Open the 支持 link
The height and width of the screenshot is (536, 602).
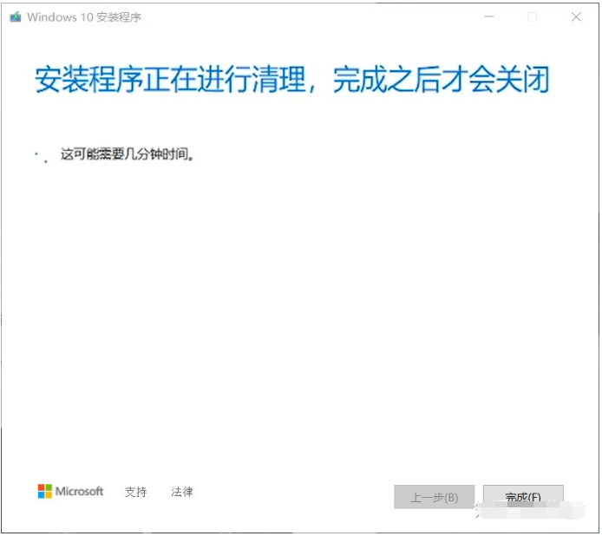(136, 492)
